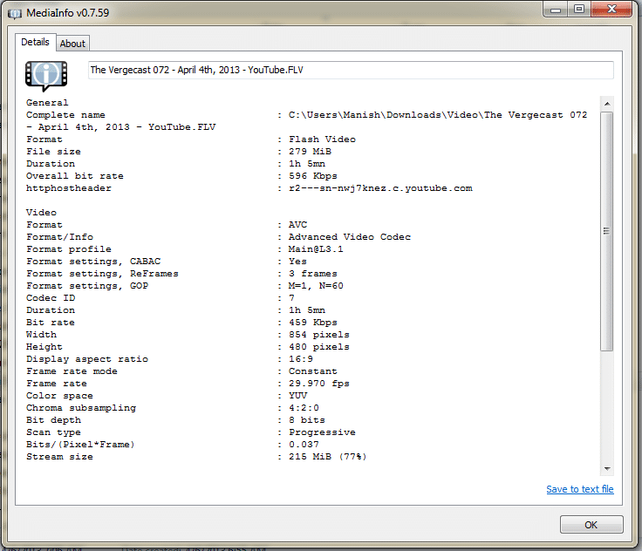This screenshot has width=642, height=551.
Task: Open the Save to text file link
Action: pyautogui.click(x=579, y=489)
